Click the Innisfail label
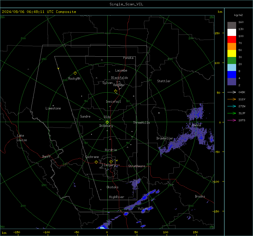The width and height of the screenshot is (253, 236). coord(113,102)
